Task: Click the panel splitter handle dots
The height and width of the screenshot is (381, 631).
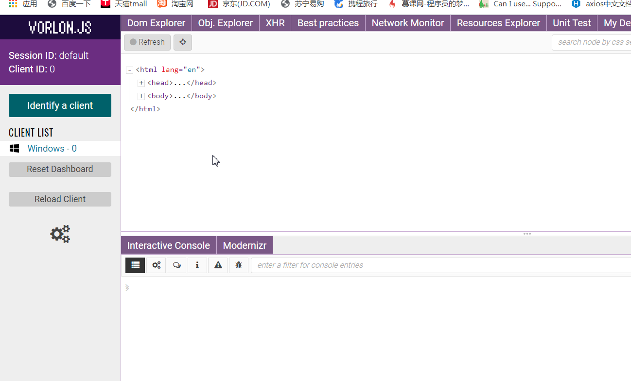Action: (527, 234)
